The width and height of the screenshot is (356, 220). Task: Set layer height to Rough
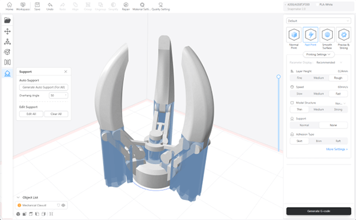click(x=338, y=78)
